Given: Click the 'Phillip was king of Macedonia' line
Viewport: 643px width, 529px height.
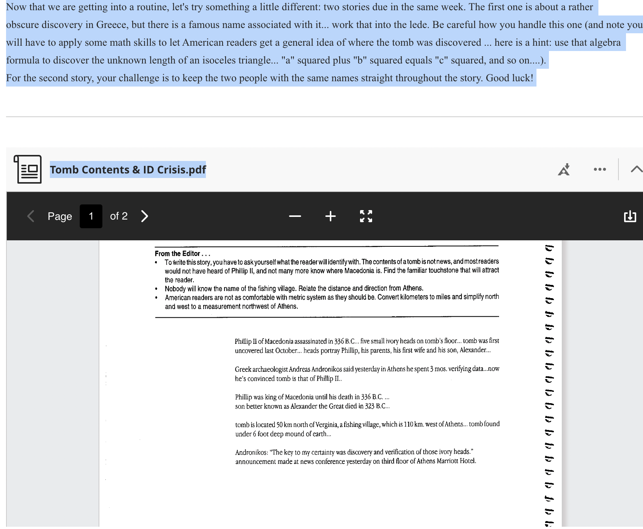Looking at the screenshot, I should 312,397.
